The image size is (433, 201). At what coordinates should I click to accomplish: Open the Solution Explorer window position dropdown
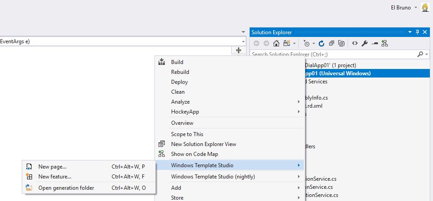pos(410,32)
